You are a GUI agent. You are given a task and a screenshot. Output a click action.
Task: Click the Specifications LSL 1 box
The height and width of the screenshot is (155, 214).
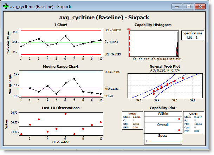click(193, 35)
